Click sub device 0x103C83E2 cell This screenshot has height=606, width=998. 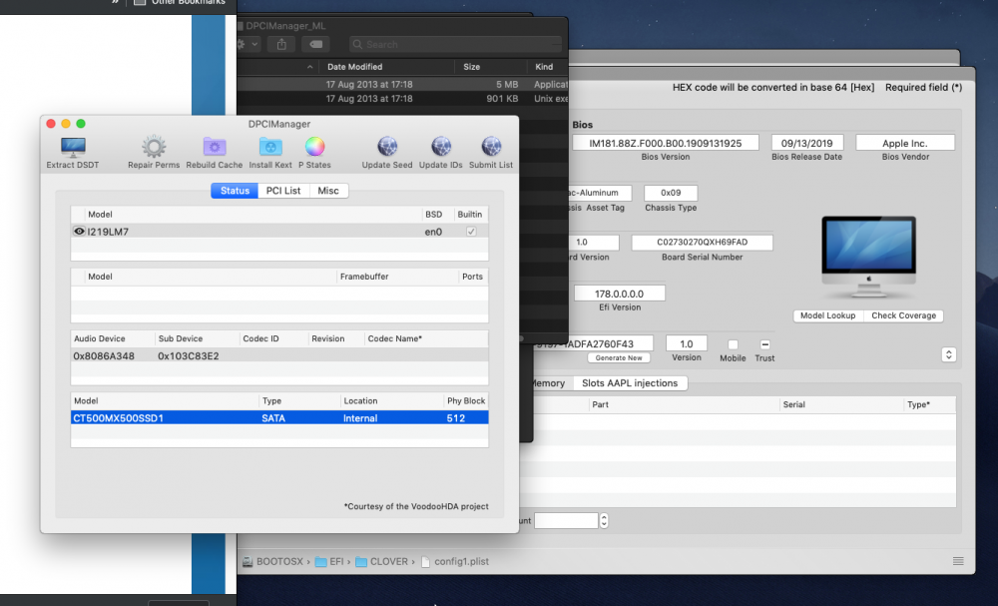(x=189, y=355)
